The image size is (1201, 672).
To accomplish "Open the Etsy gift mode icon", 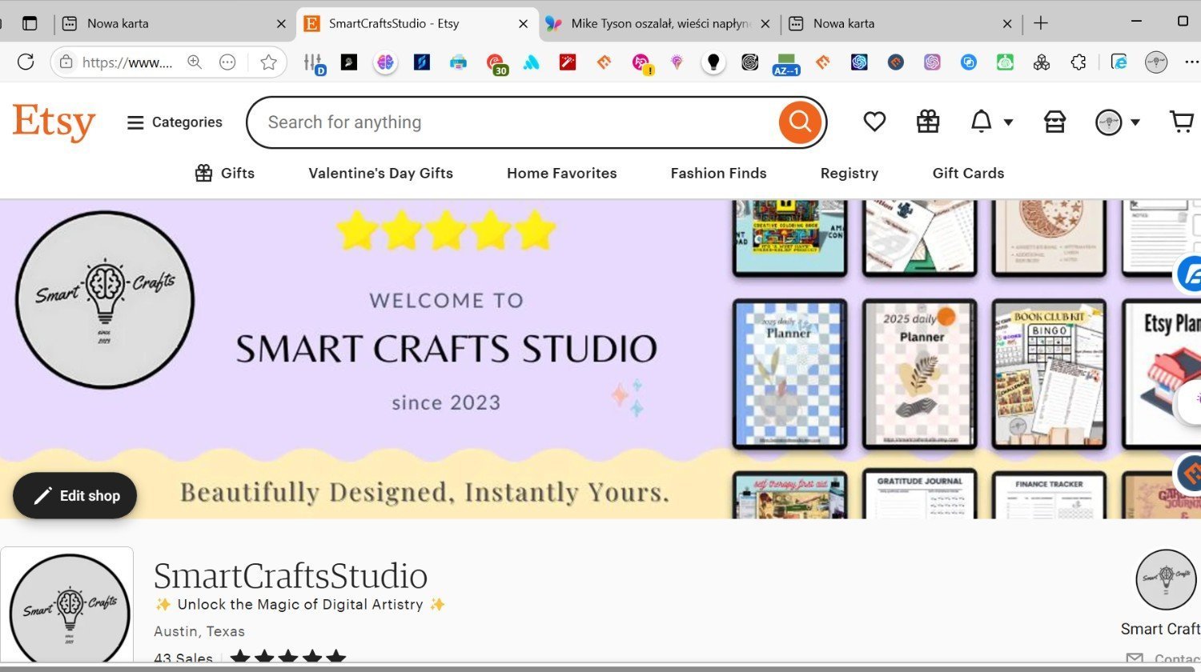I will click(x=928, y=122).
